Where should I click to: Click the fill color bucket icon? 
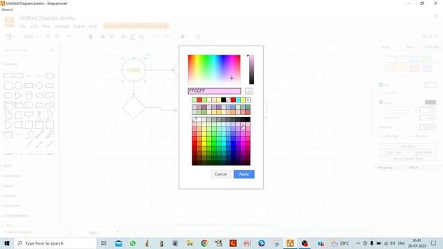pyautogui.click(x=123, y=37)
